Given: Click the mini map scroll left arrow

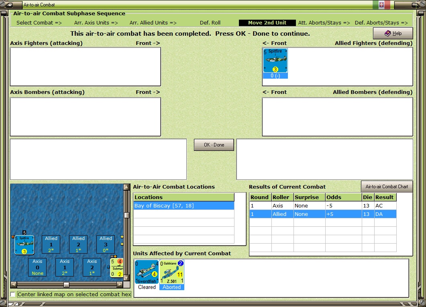Looking at the screenshot, I should point(13,285).
